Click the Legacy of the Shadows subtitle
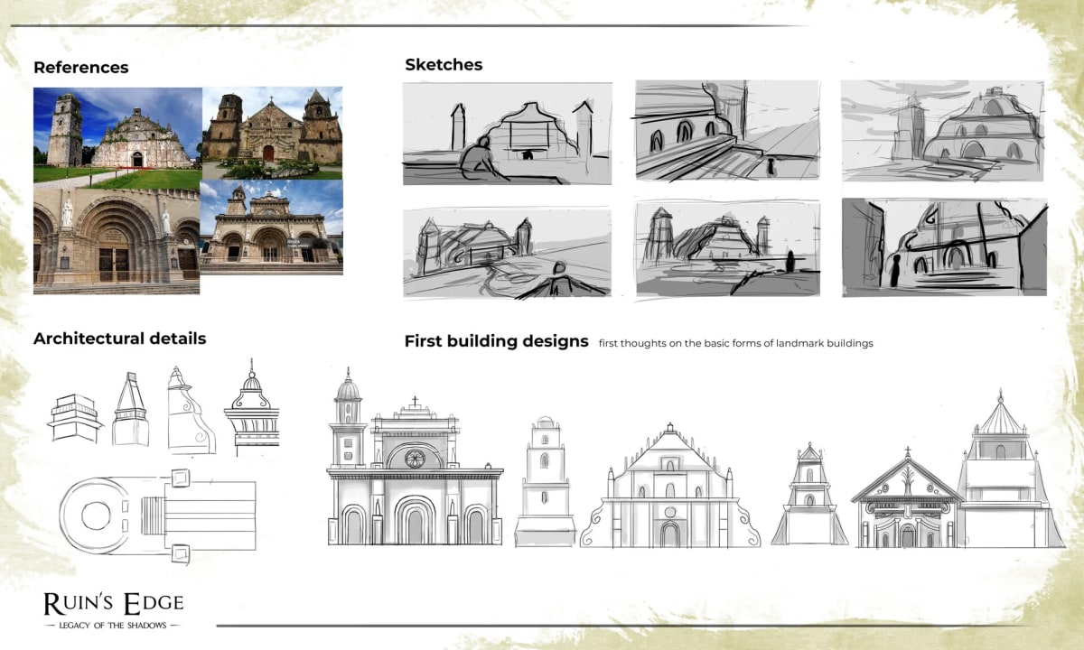This screenshot has height=650, width=1084. (x=113, y=625)
